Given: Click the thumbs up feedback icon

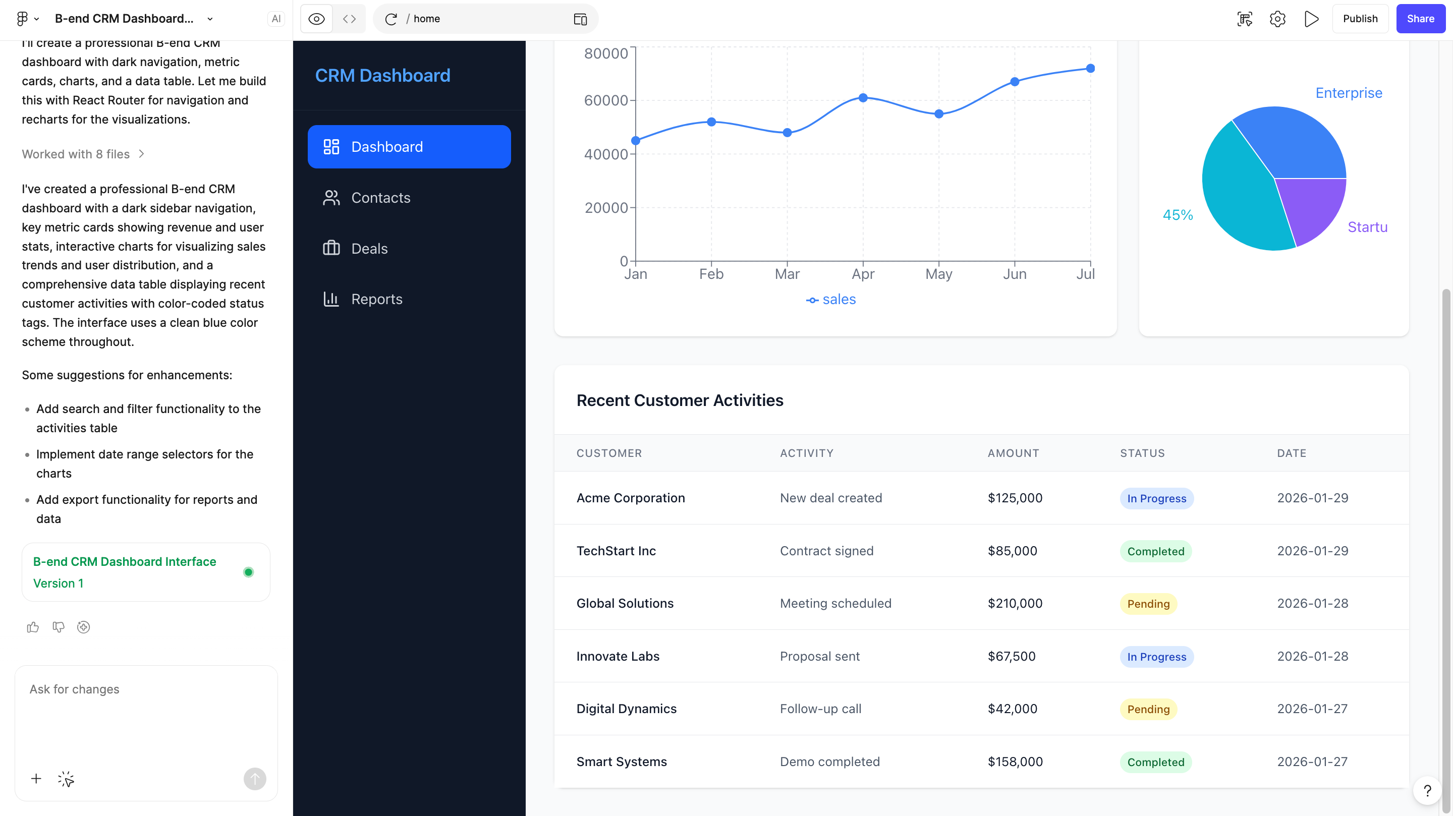Looking at the screenshot, I should click(x=33, y=627).
